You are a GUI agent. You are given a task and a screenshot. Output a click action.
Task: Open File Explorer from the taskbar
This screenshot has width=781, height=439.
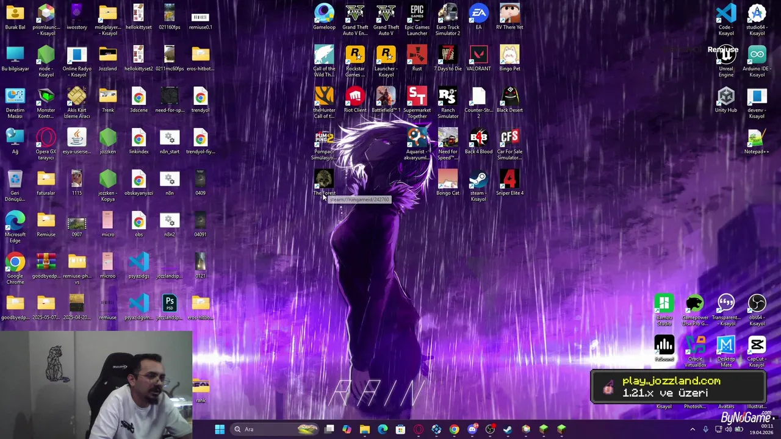[x=365, y=429]
